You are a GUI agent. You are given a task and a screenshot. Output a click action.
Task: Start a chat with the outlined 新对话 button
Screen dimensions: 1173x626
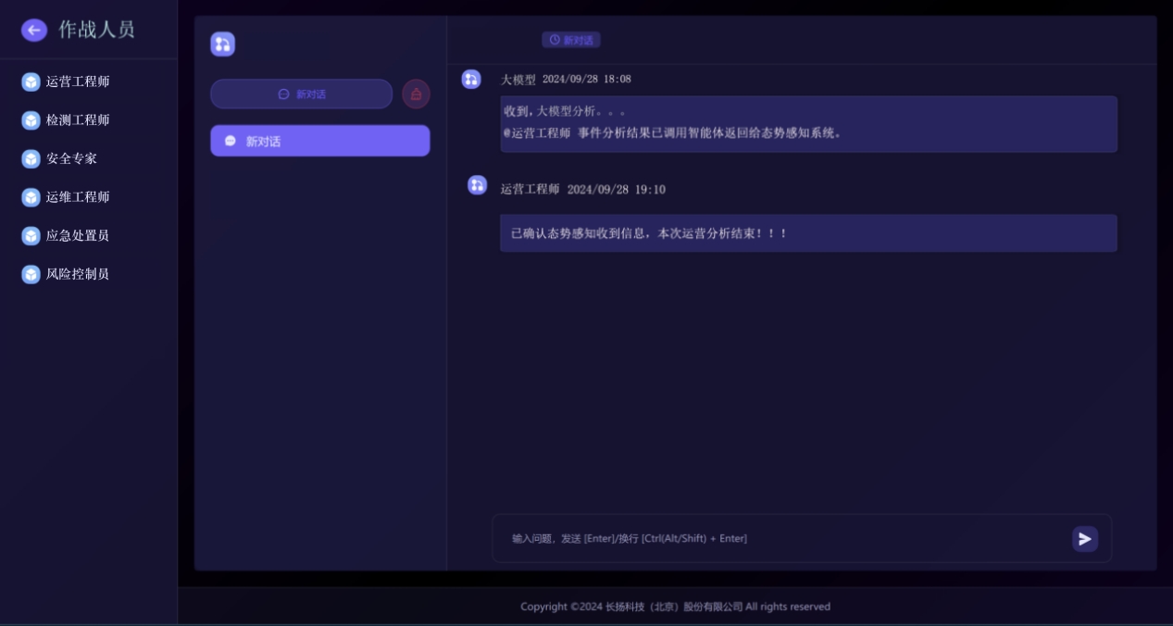tap(301, 94)
